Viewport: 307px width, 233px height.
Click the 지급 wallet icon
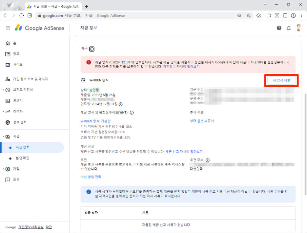(x=8, y=137)
